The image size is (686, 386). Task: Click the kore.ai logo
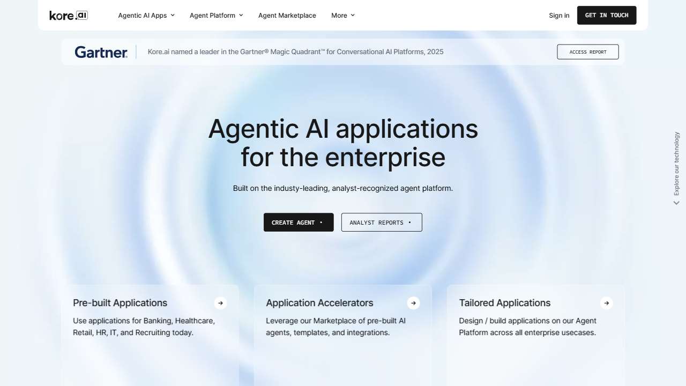tap(68, 15)
